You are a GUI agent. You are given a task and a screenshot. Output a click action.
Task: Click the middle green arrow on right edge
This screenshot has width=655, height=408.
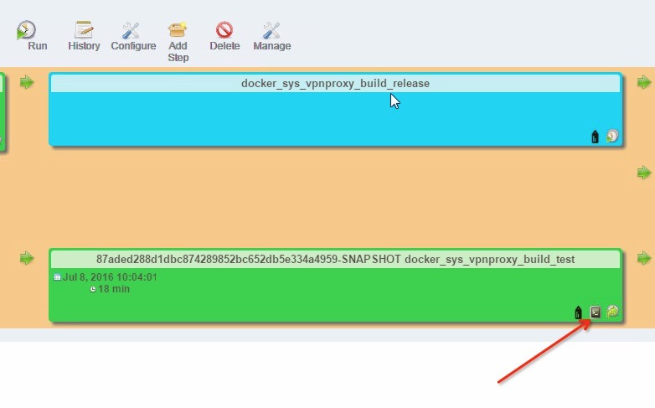[x=643, y=173]
